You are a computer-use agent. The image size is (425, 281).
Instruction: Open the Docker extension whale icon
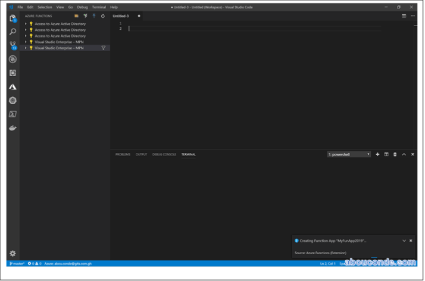point(12,128)
